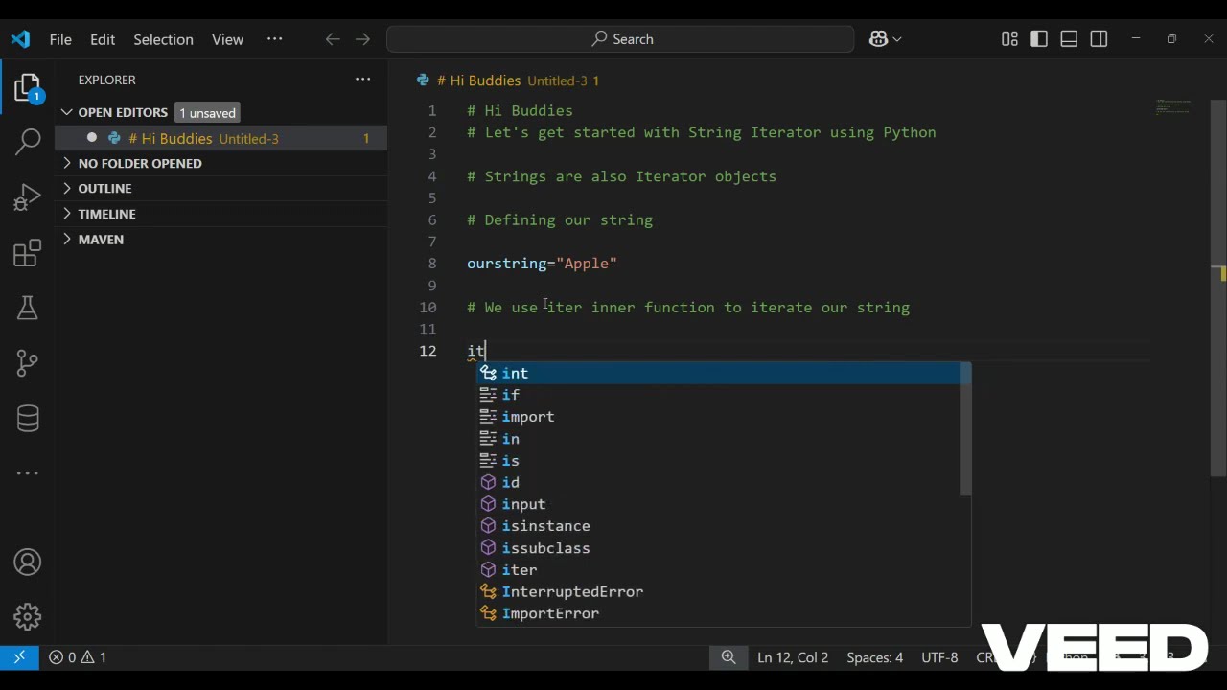Click line number 12 in the gutter

(428, 351)
